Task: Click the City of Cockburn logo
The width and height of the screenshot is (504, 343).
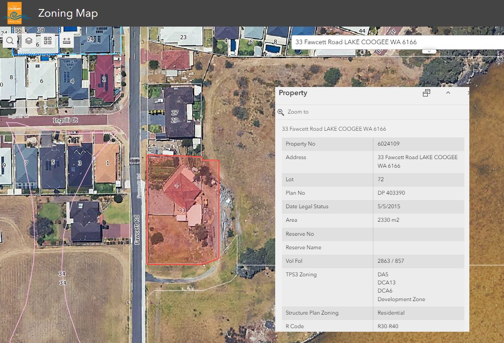Action: click(x=15, y=14)
